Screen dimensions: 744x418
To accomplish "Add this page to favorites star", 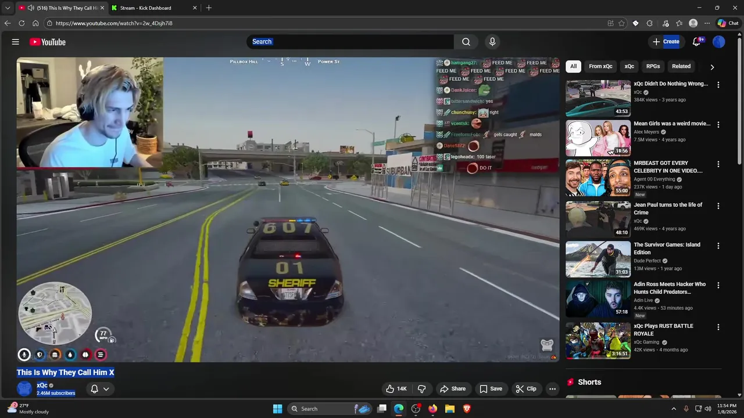I will click(621, 23).
